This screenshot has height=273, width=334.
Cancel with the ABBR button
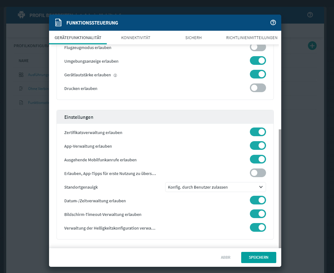click(225, 257)
